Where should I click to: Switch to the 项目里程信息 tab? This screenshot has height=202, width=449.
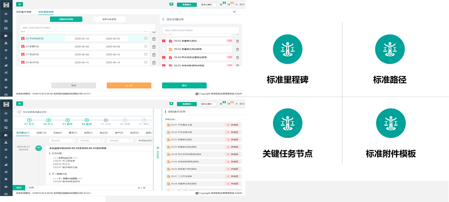pyautogui.click(x=46, y=11)
